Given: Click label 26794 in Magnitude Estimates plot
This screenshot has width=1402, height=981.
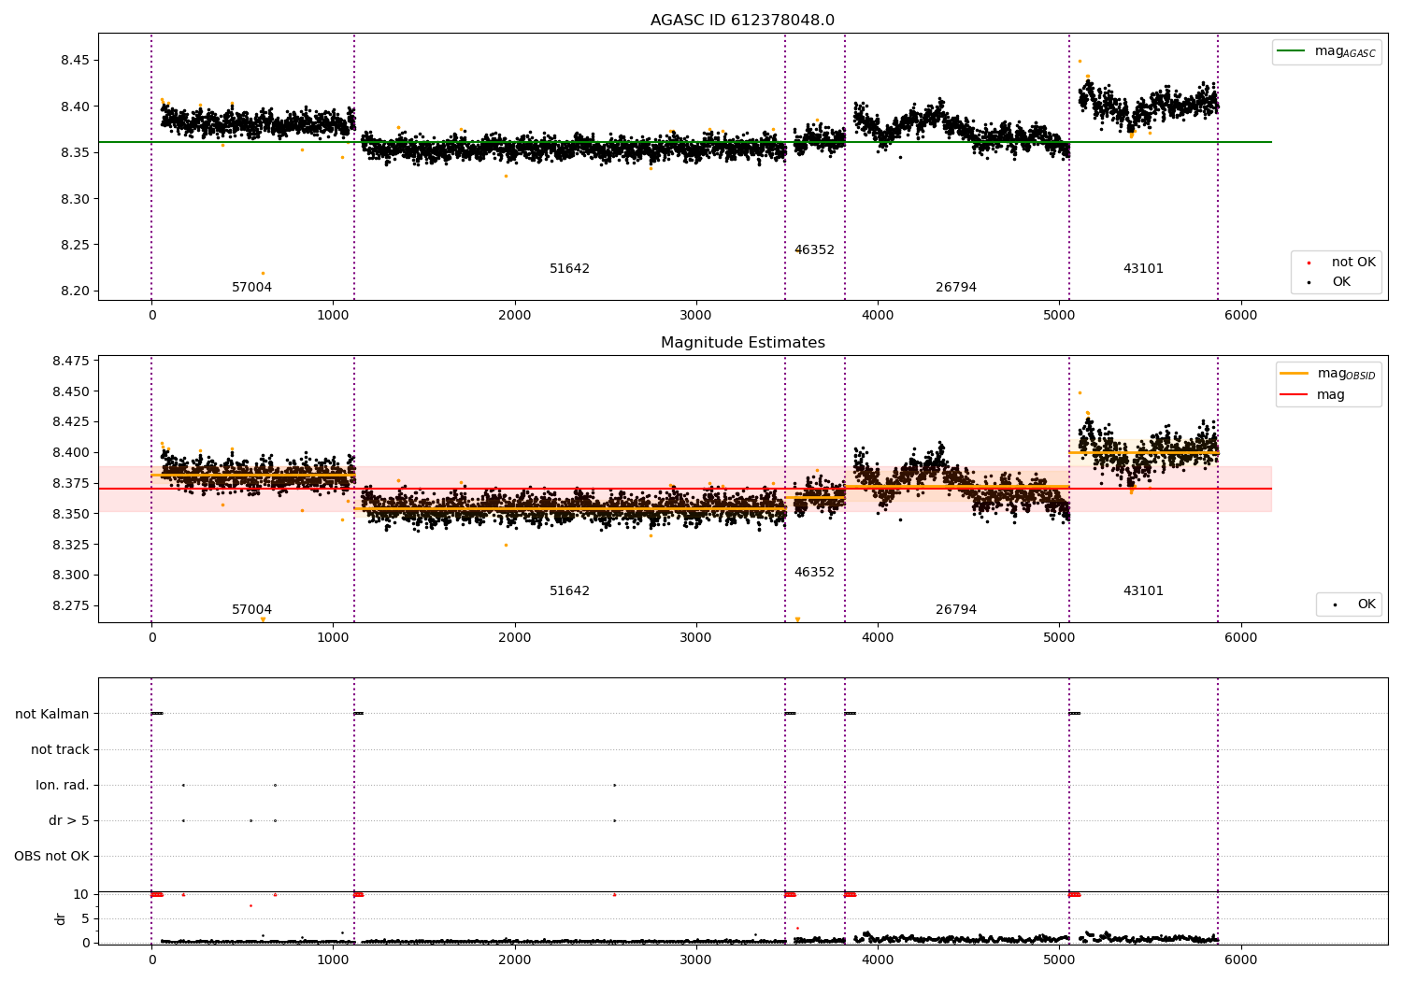Looking at the screenshot, I should coord(956,610).
